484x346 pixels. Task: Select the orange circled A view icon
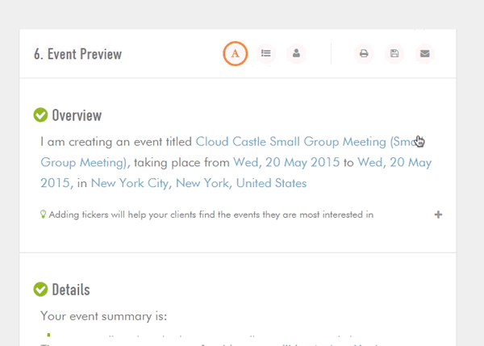235,53
